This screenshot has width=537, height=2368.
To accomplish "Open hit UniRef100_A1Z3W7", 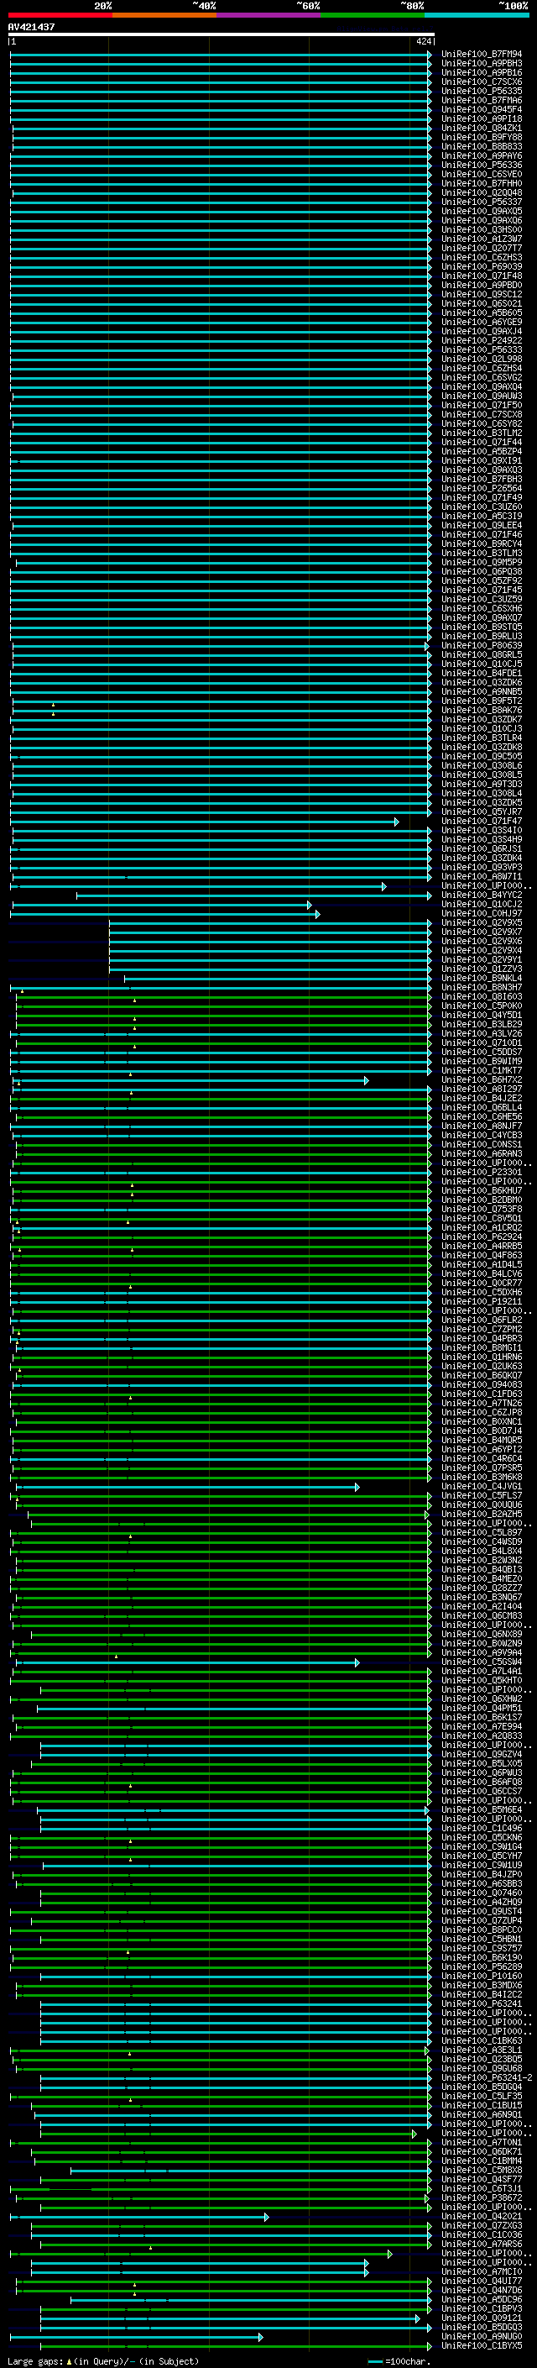I will pos(482,239).
